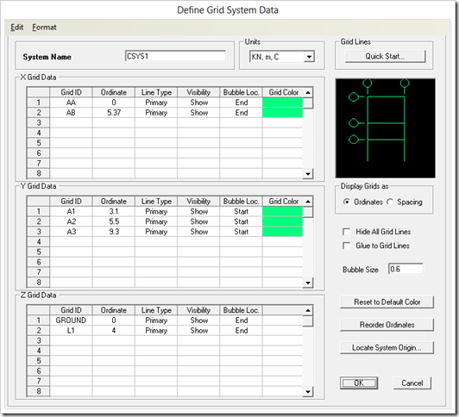Click the OK button
Viewport: 459px width, 417px height.
[x=359, y=383]
